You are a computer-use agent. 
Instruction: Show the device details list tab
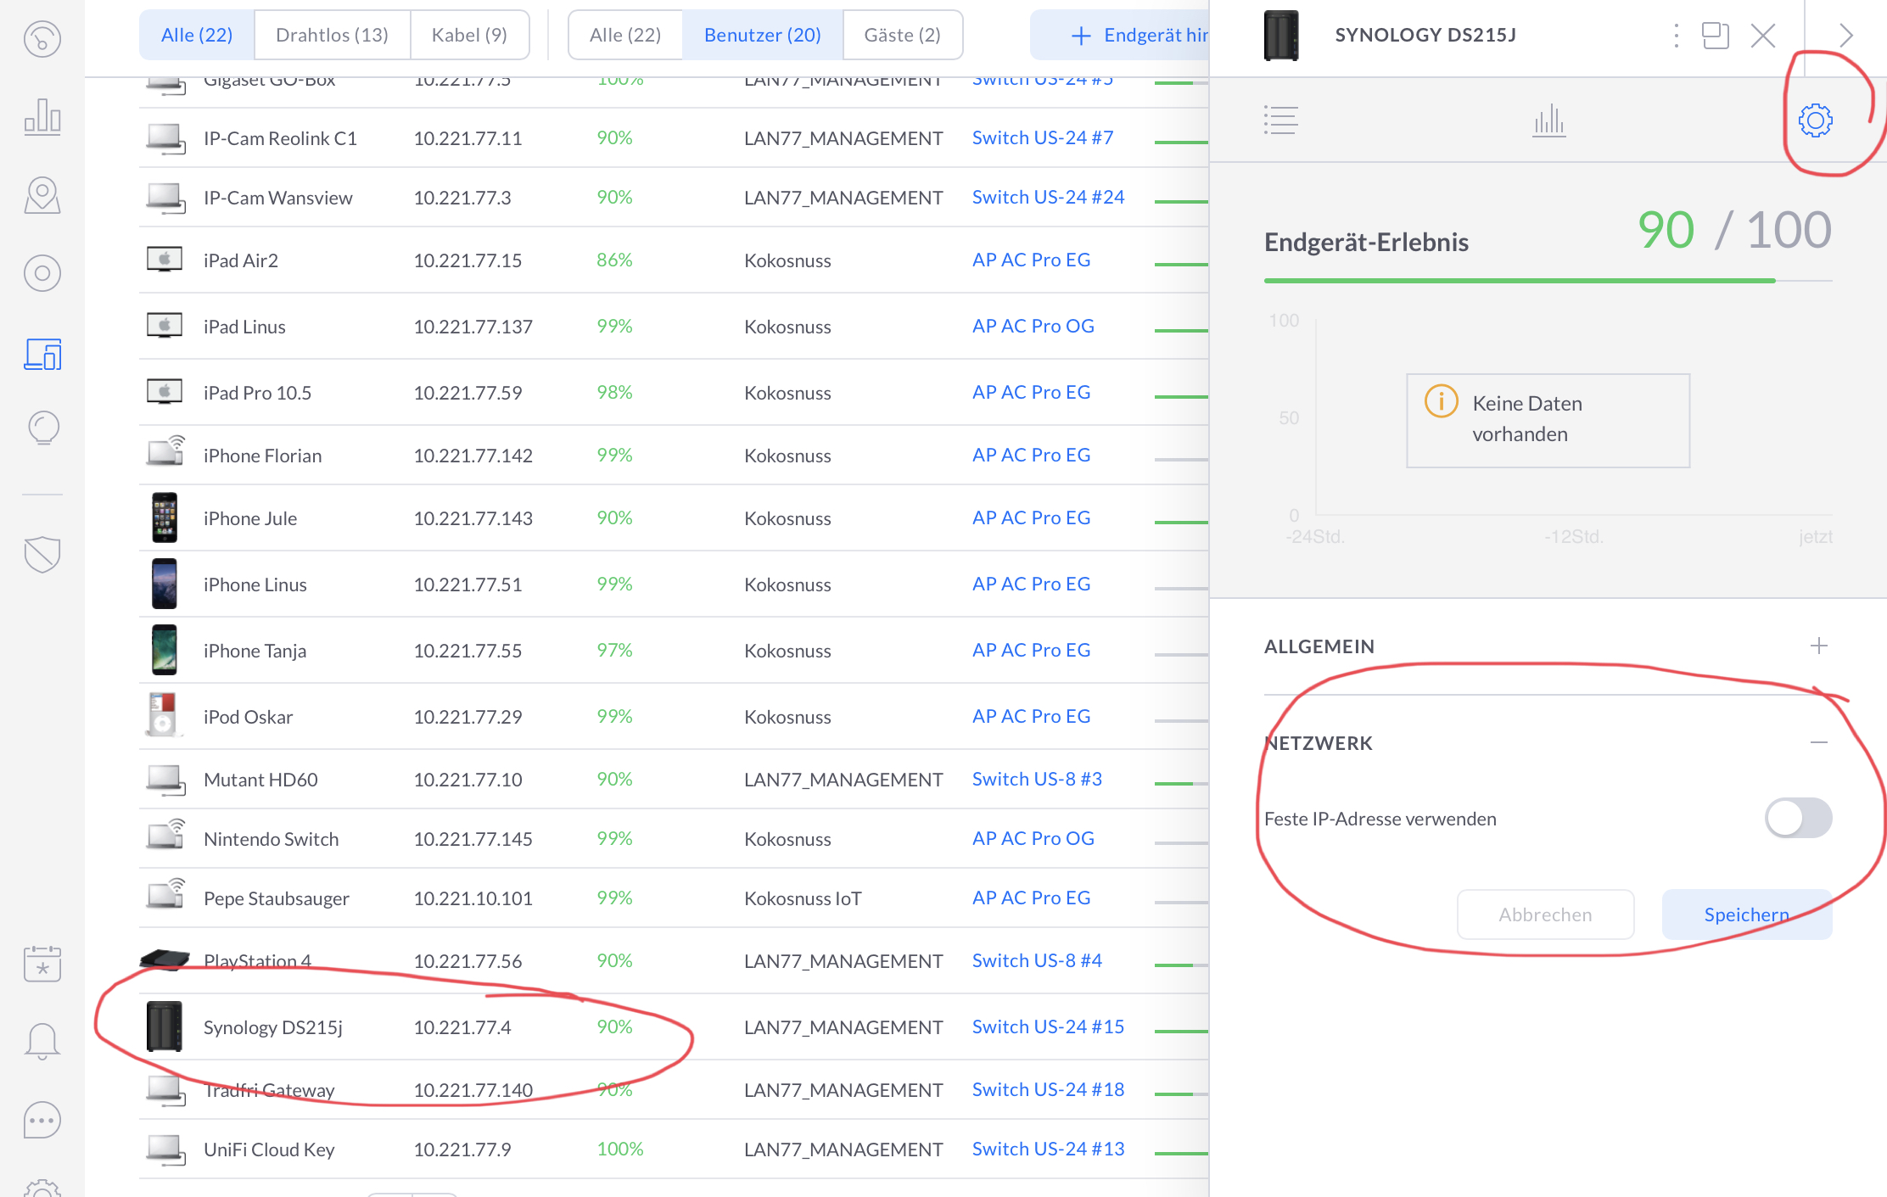[1280, 120]
